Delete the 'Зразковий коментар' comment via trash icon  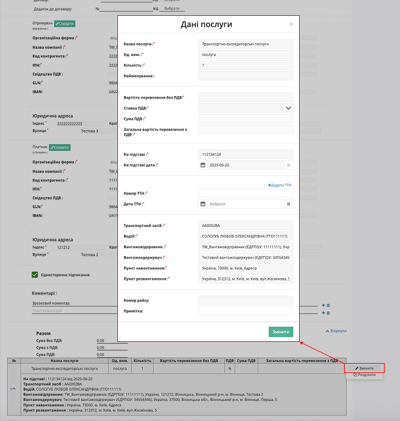coord(329,305)
